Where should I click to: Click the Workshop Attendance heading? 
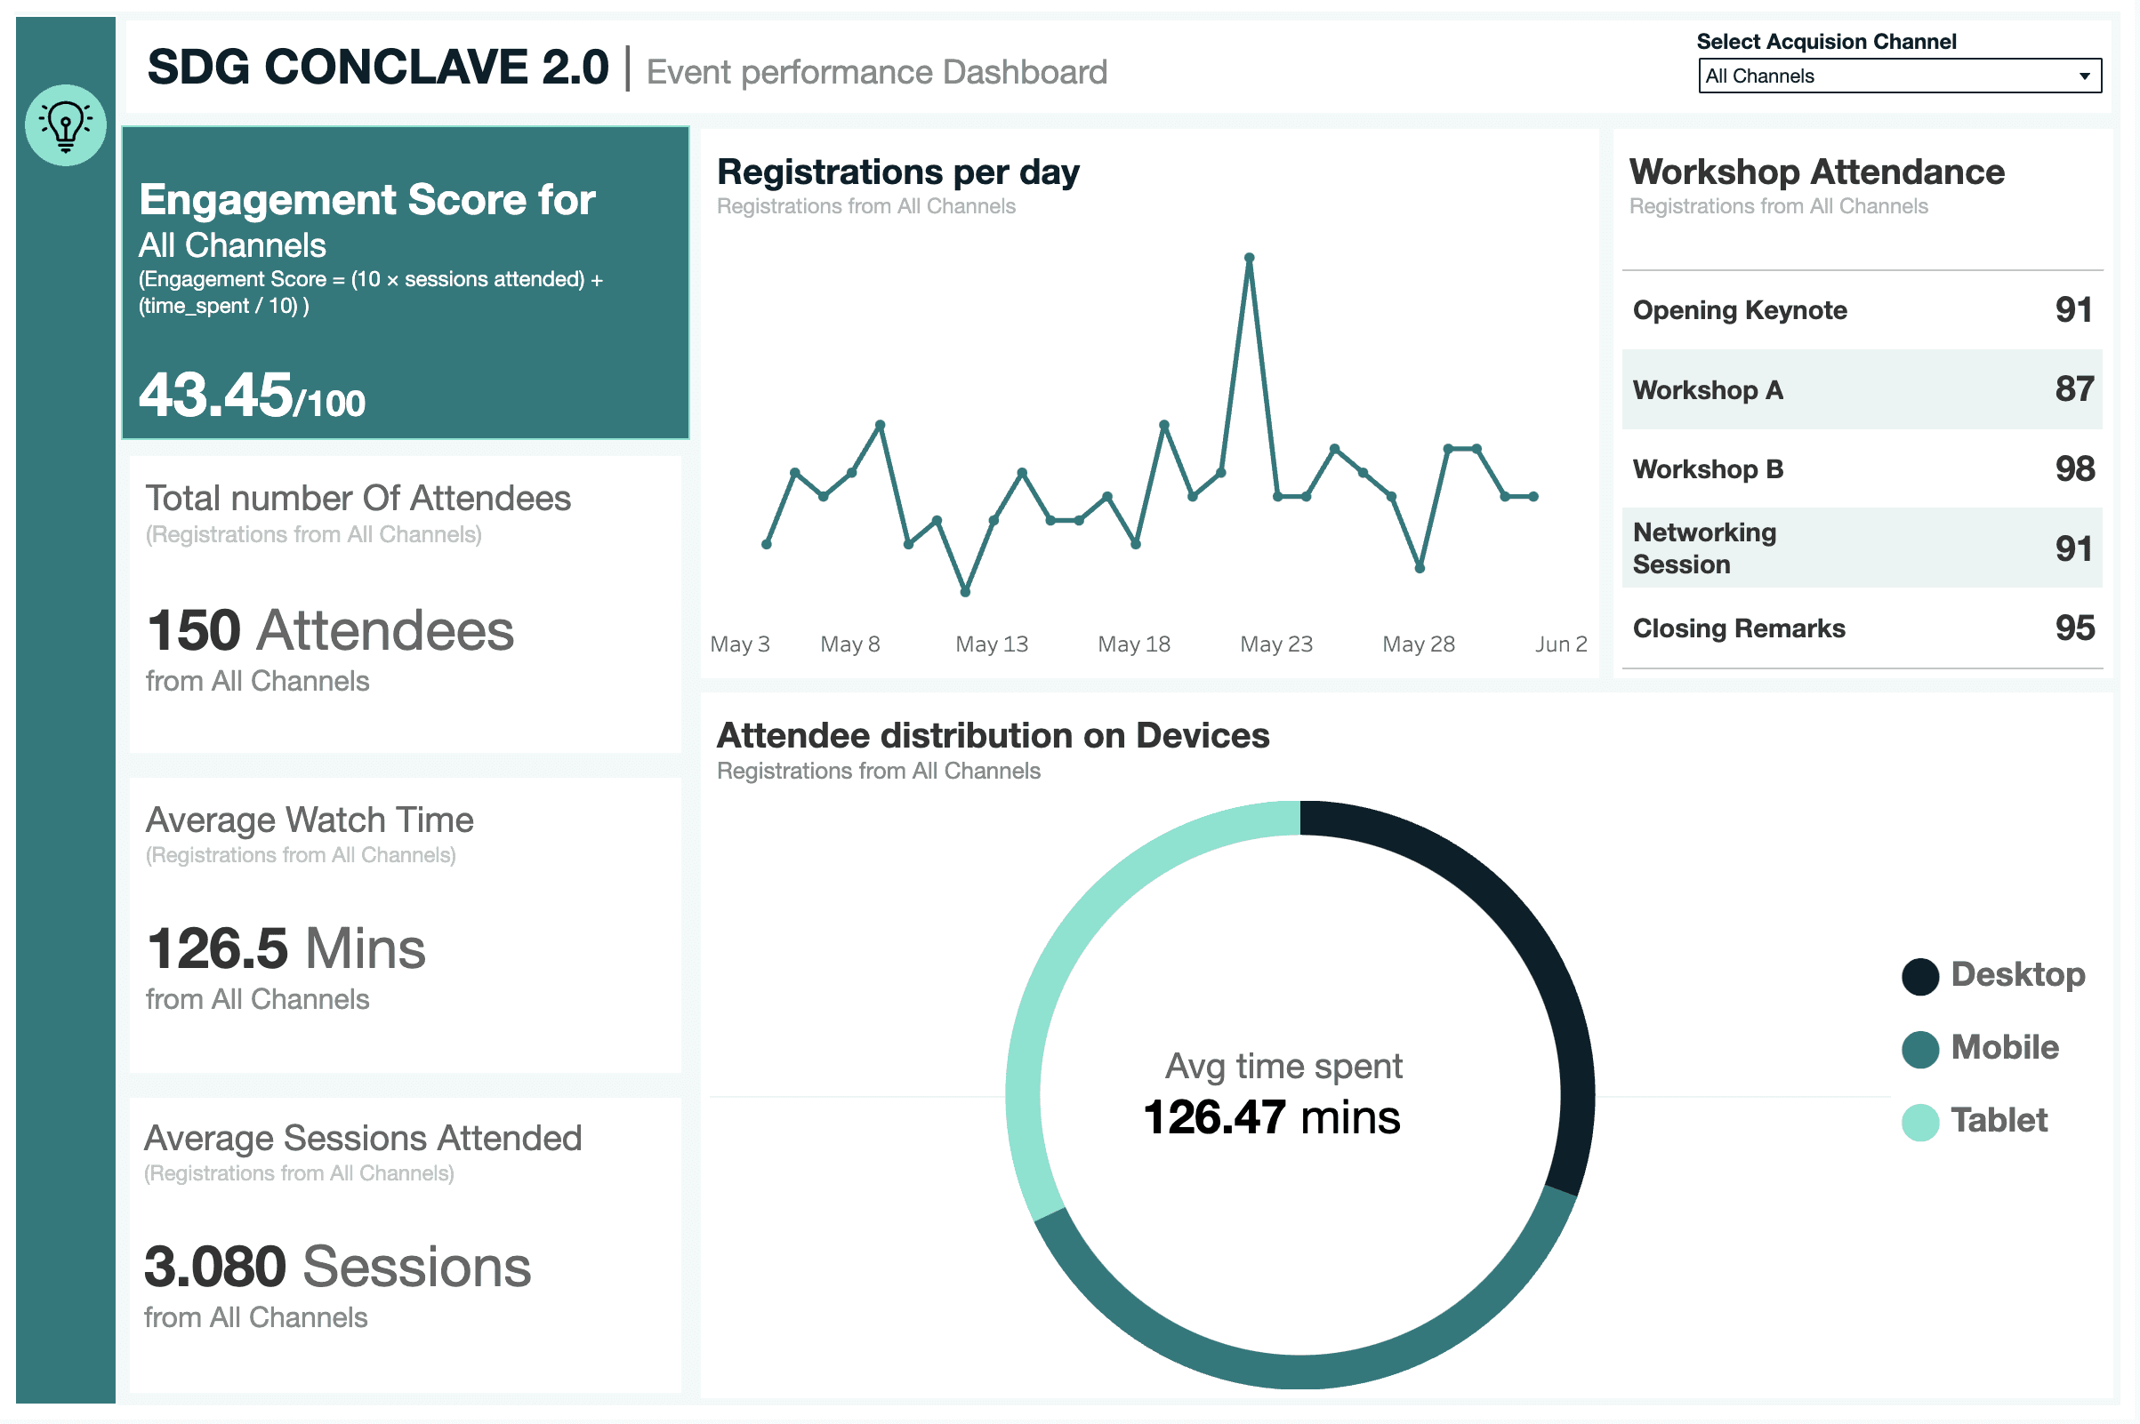(1816, 172)
